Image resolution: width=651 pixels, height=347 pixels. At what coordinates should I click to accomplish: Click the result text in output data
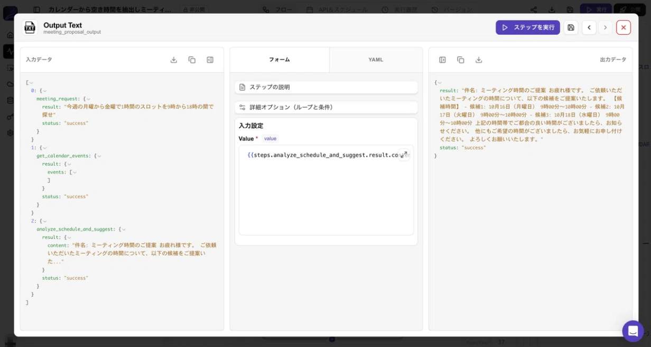coord(532,114)
